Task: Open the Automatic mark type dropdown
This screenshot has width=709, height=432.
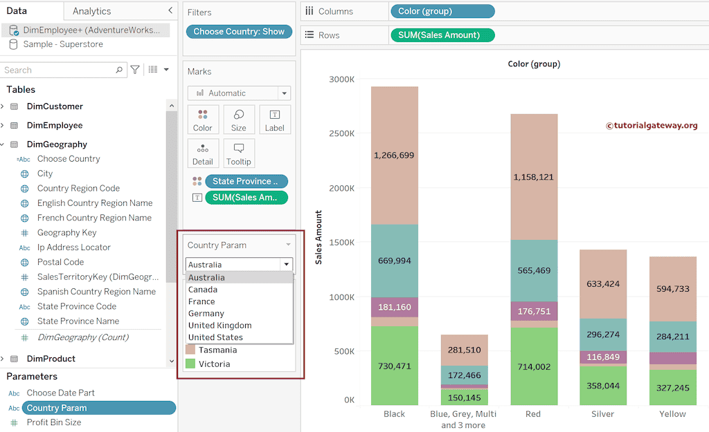Action: (x=283, y=93)
